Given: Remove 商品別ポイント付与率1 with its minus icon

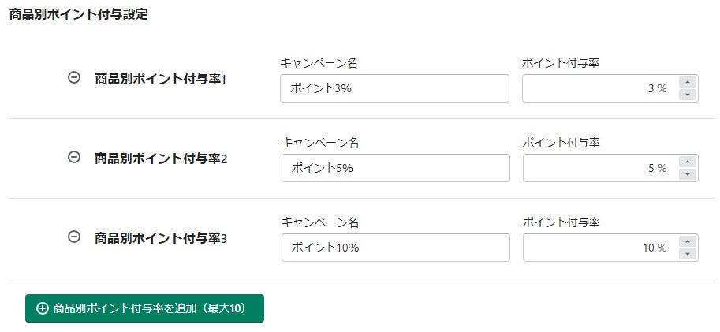Looking at the screenshot, I should [x=74, y=78].
